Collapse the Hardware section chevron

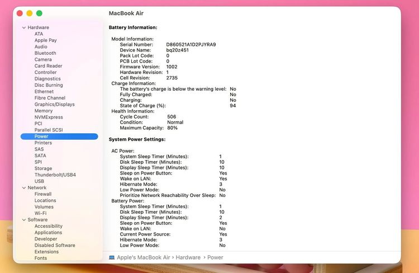coord(24,27)
